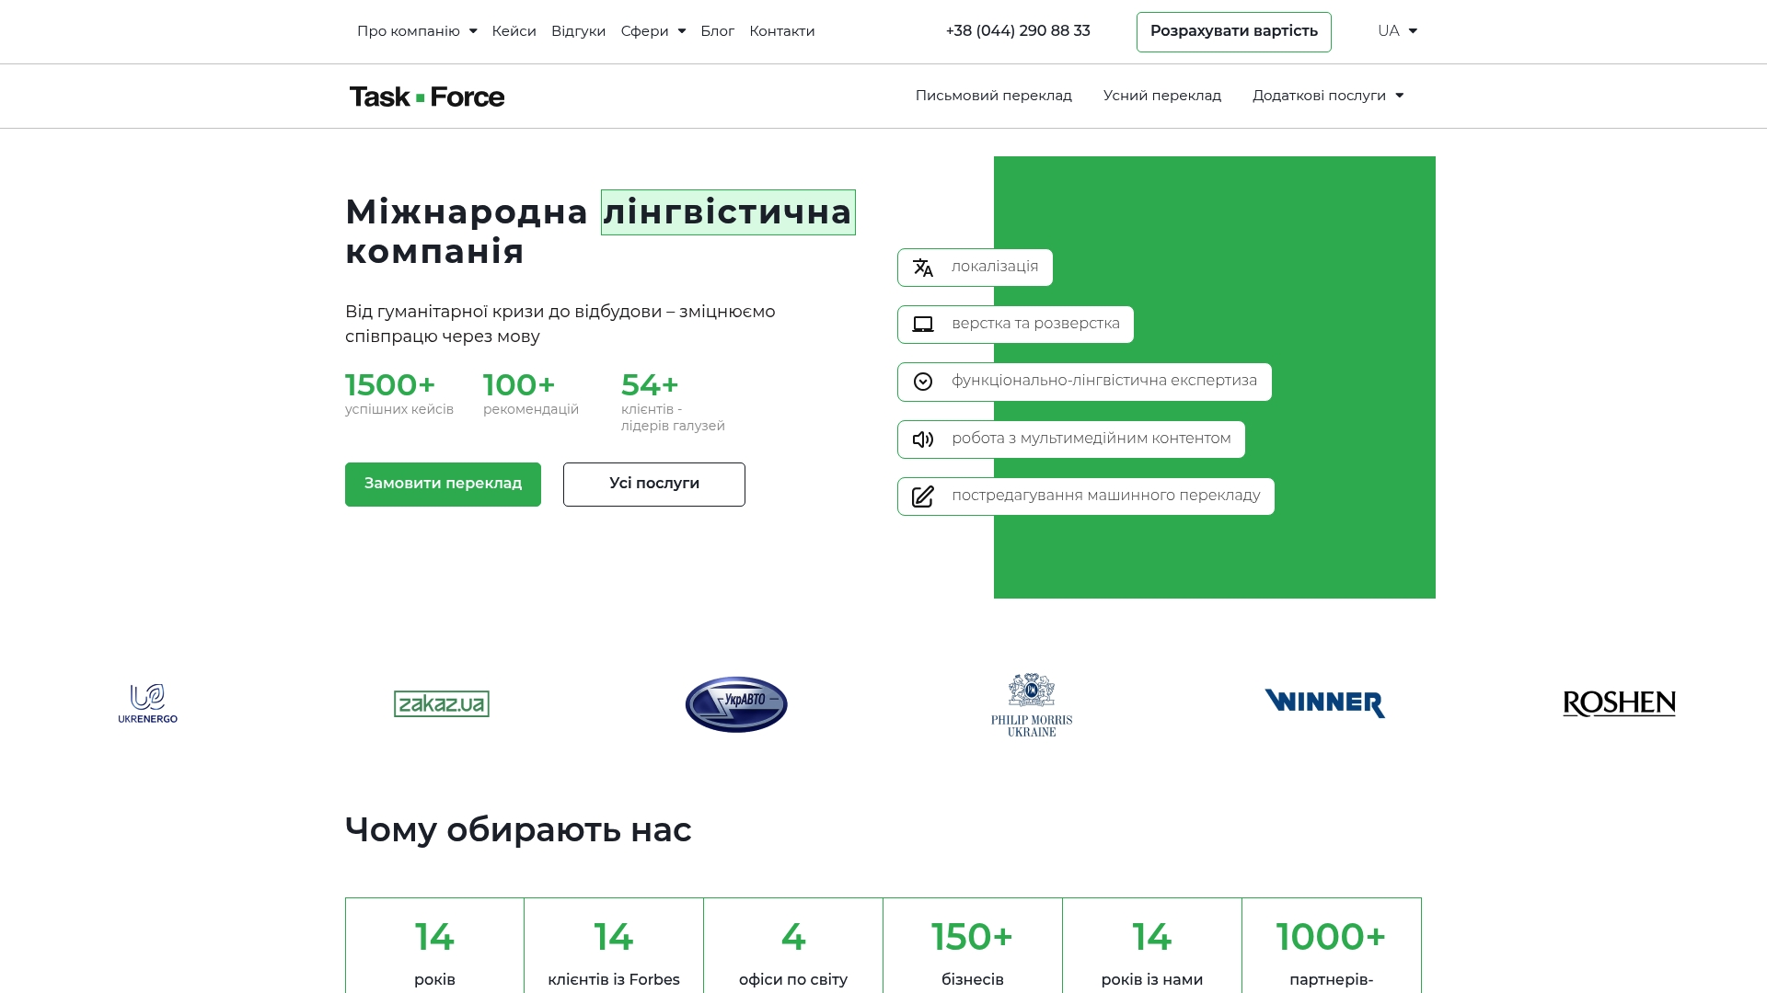This screenshot has width=1767, height=993.
Task: Click the pencil edit icon for постредагування
Action: [x=923, y=496]
